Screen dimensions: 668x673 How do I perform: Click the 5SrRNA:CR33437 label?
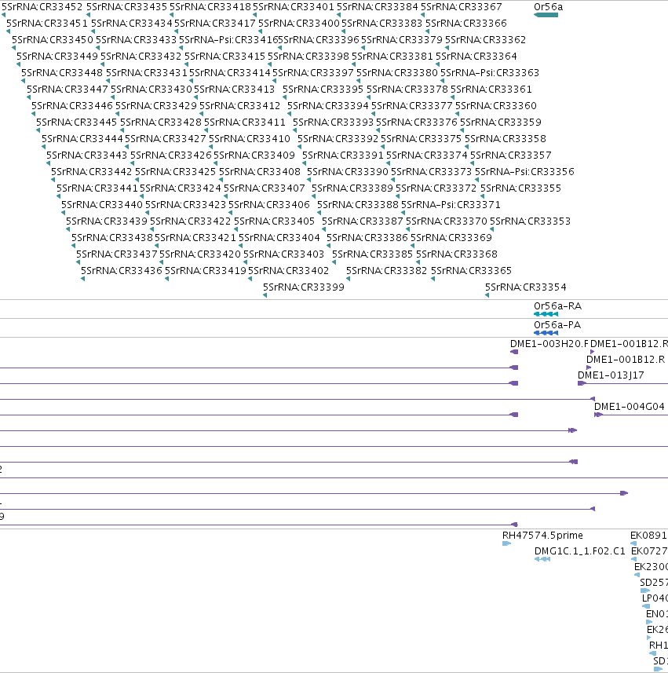click(117, 254)
